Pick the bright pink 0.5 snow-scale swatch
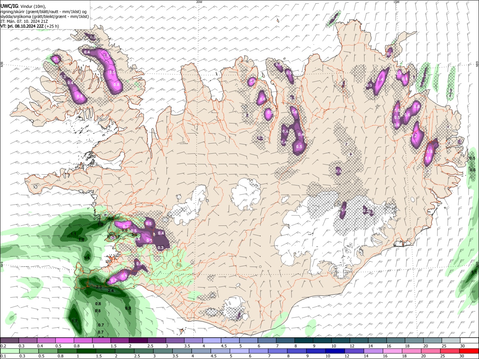 click(64, 341)
